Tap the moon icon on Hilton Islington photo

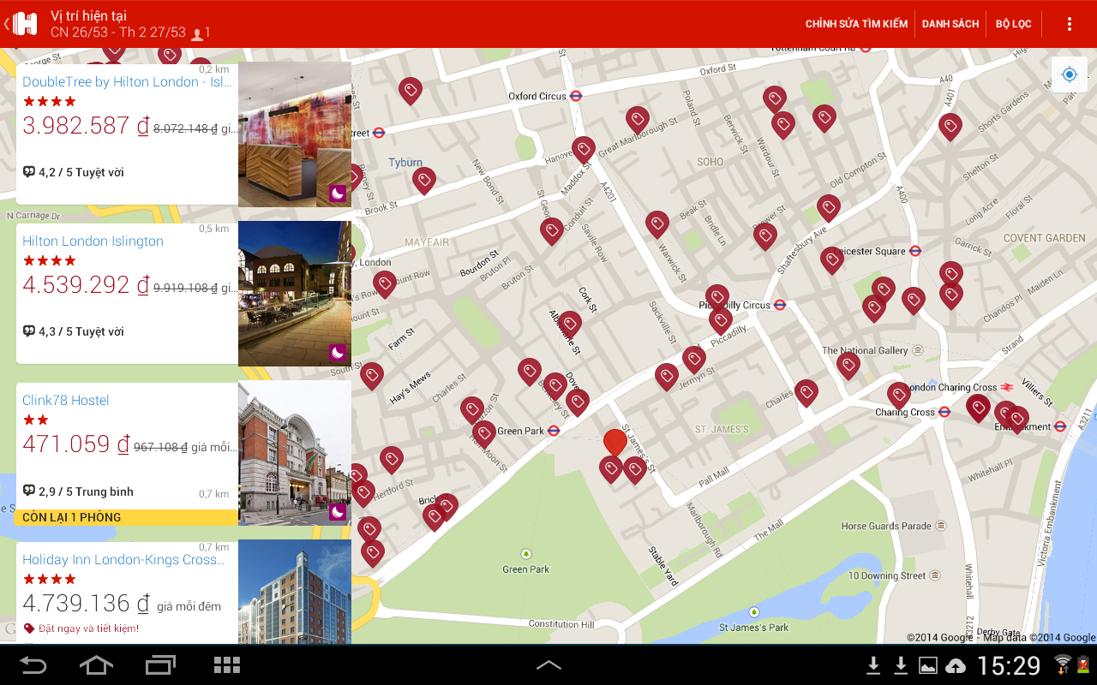(x=338, y=353)
